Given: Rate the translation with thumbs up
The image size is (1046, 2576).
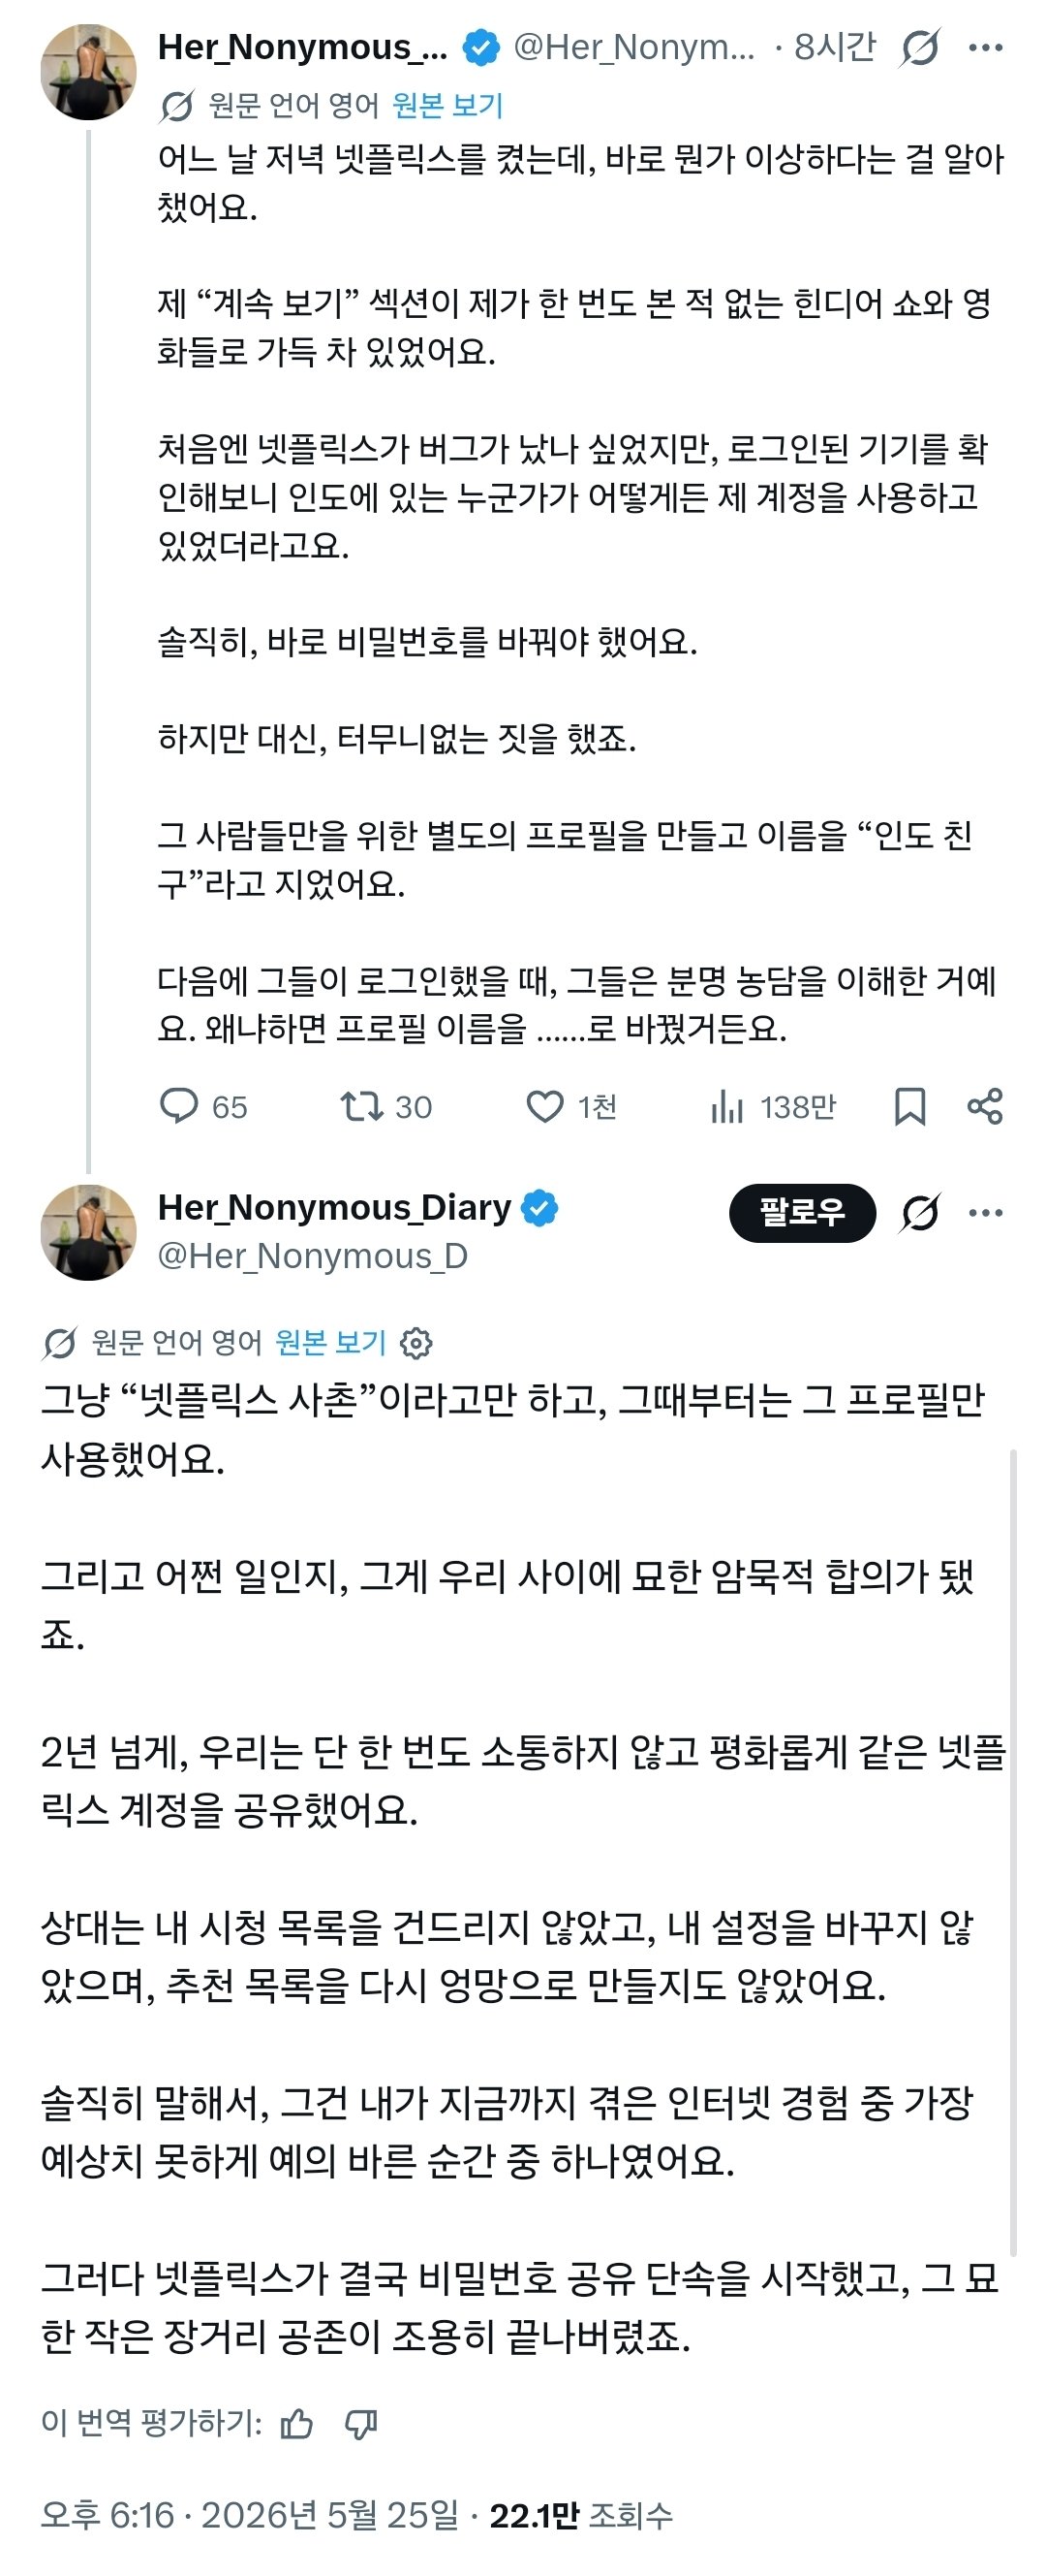Looking at the screenshot, I should pos(296,2424).
